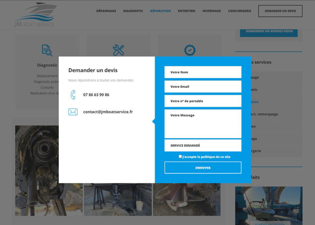Open the RÉPARATION menu item
The width and height of the screenshot is (315, 225).
(160, 11)
